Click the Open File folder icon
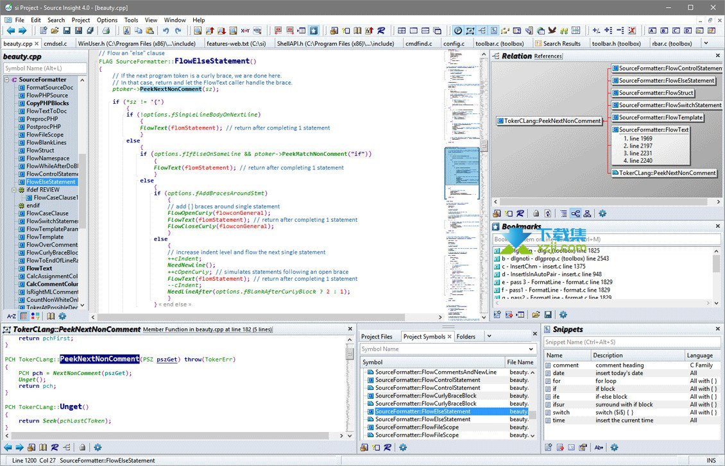This screenshot has height=466, width=725. coord(55,31)
